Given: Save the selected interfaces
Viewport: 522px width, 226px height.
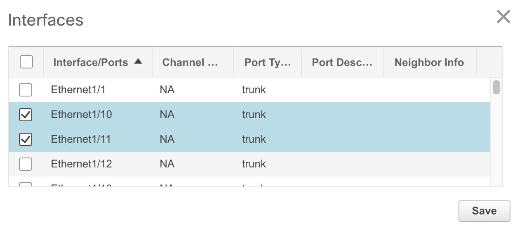Looking at the screenshot, I should coord(484,211).
